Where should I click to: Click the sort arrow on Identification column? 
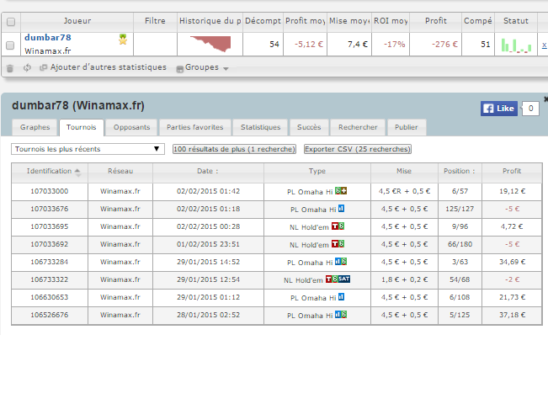point(77,171)
